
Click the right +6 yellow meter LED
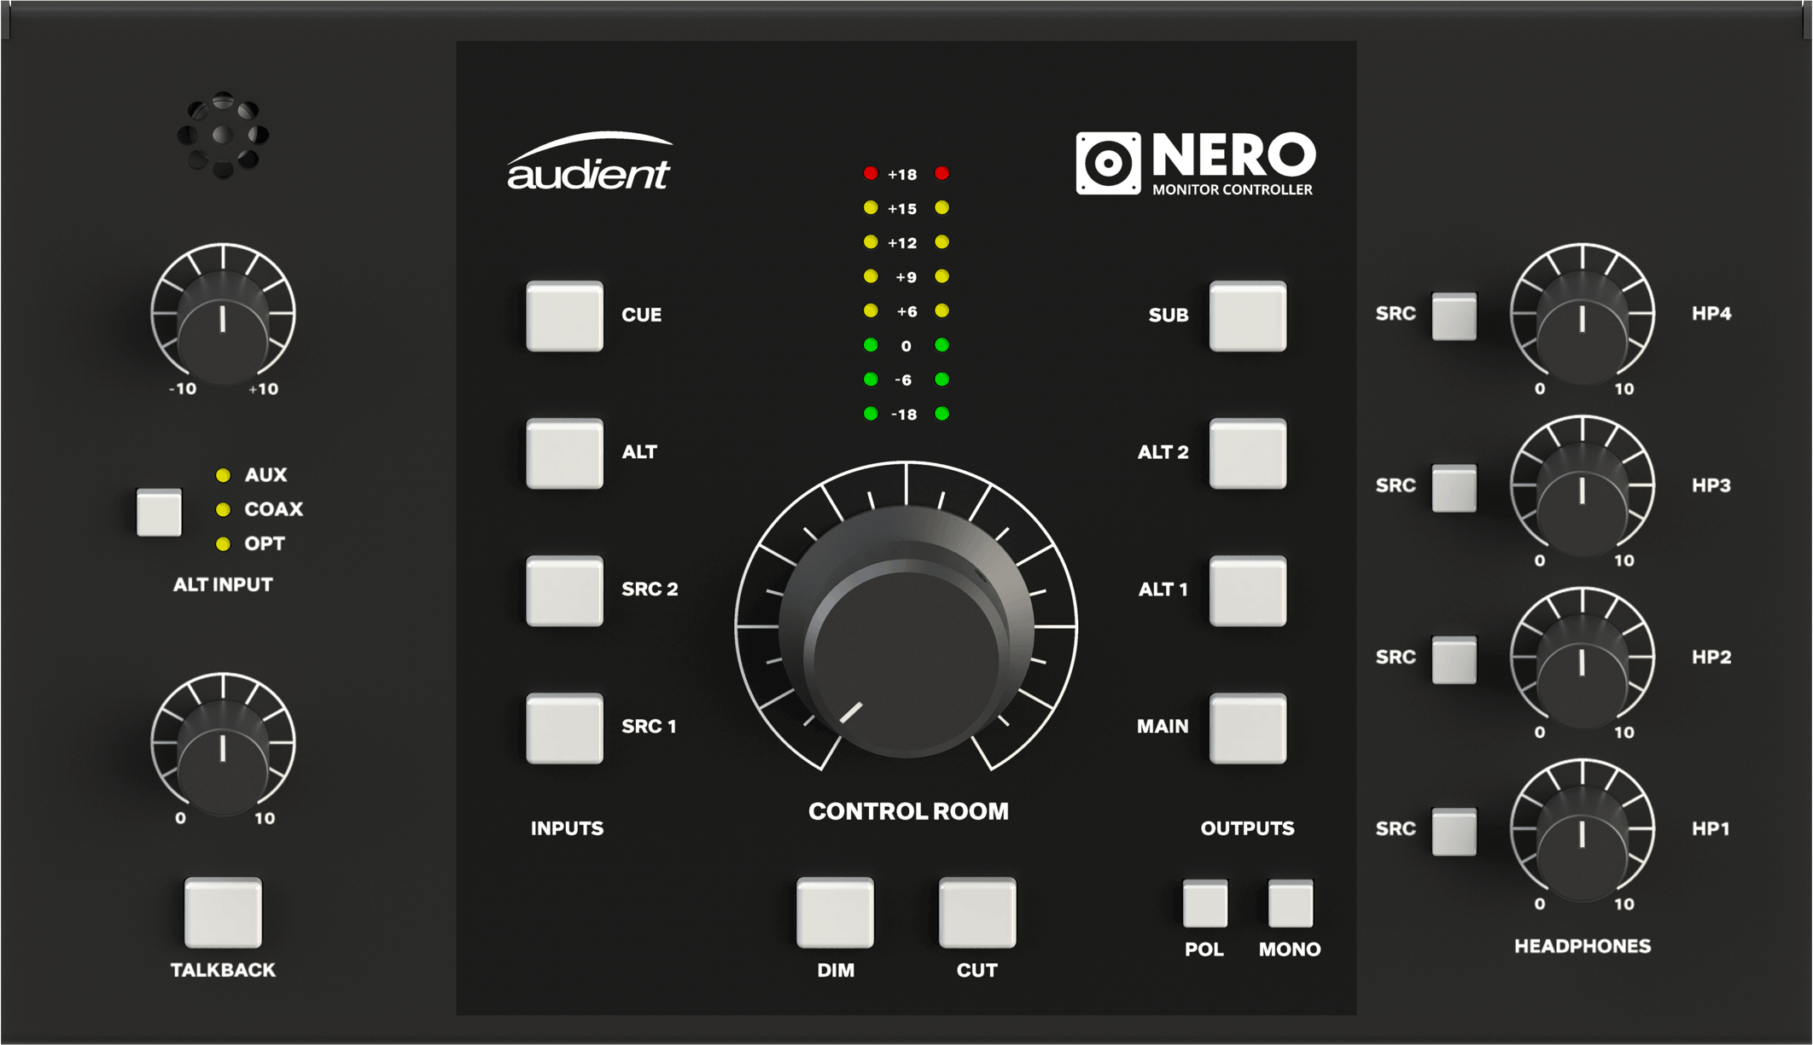[941, 311]
